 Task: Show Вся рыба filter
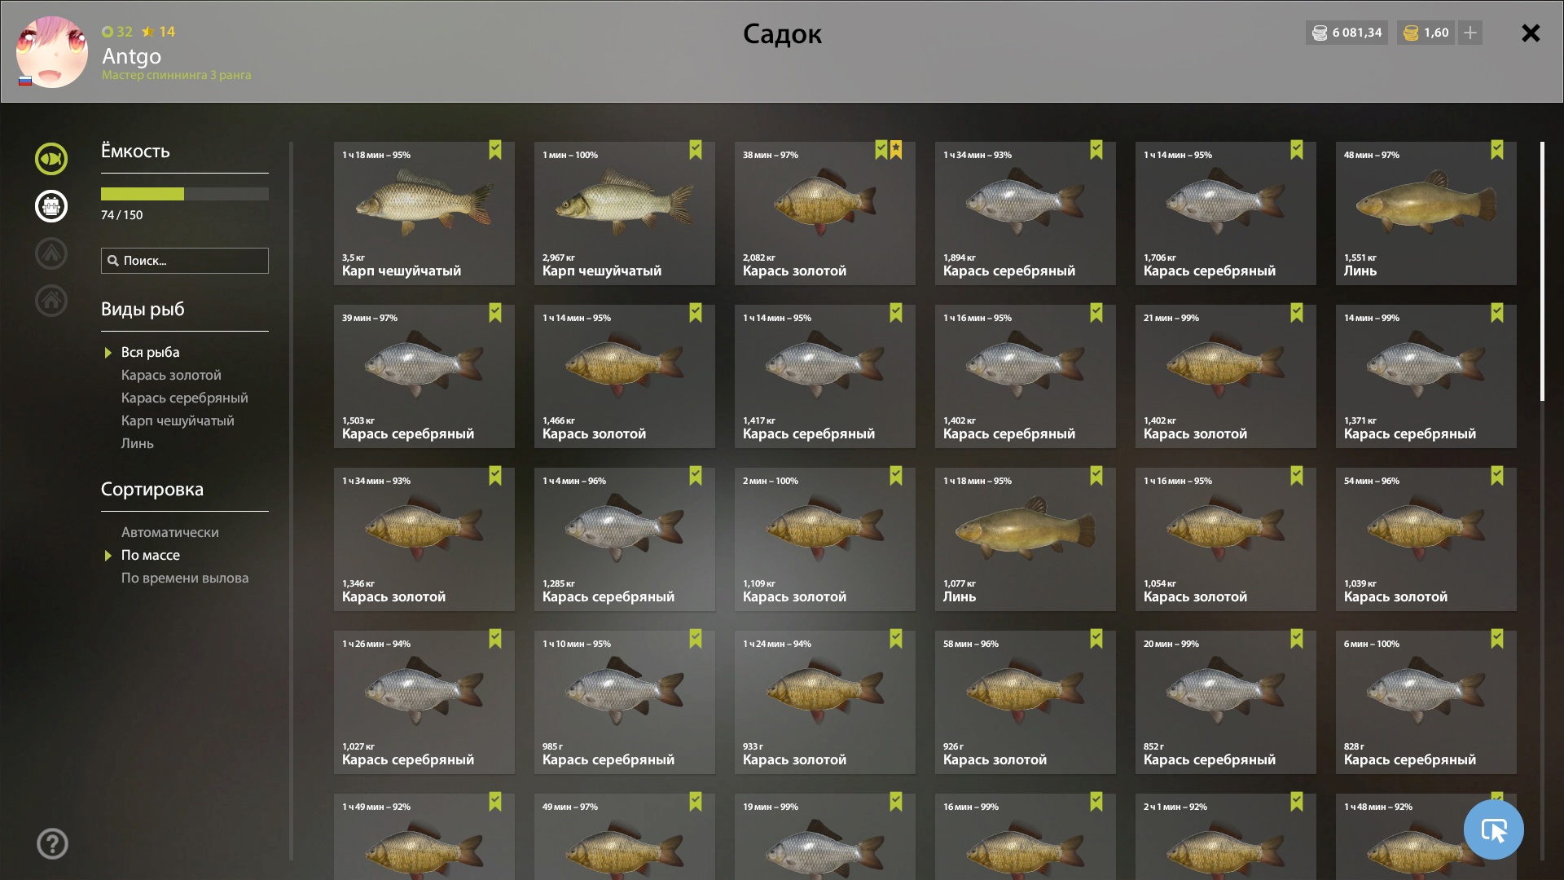click(151, 352)
